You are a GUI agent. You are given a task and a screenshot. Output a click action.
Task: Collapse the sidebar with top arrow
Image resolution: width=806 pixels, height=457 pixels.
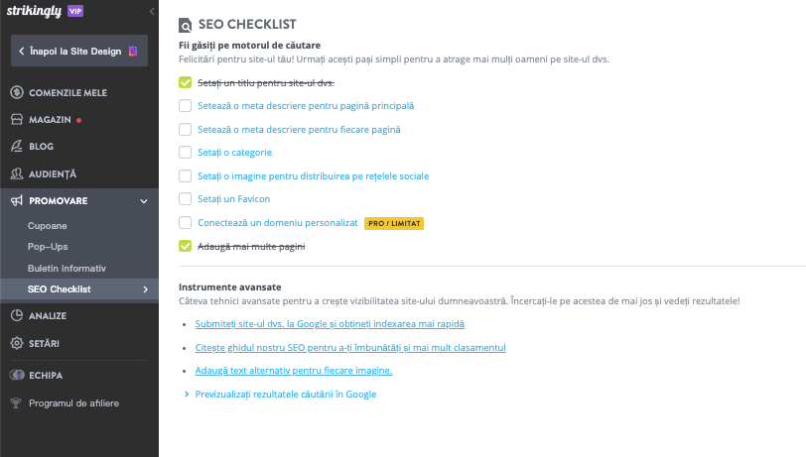click(x=151, y=10)
